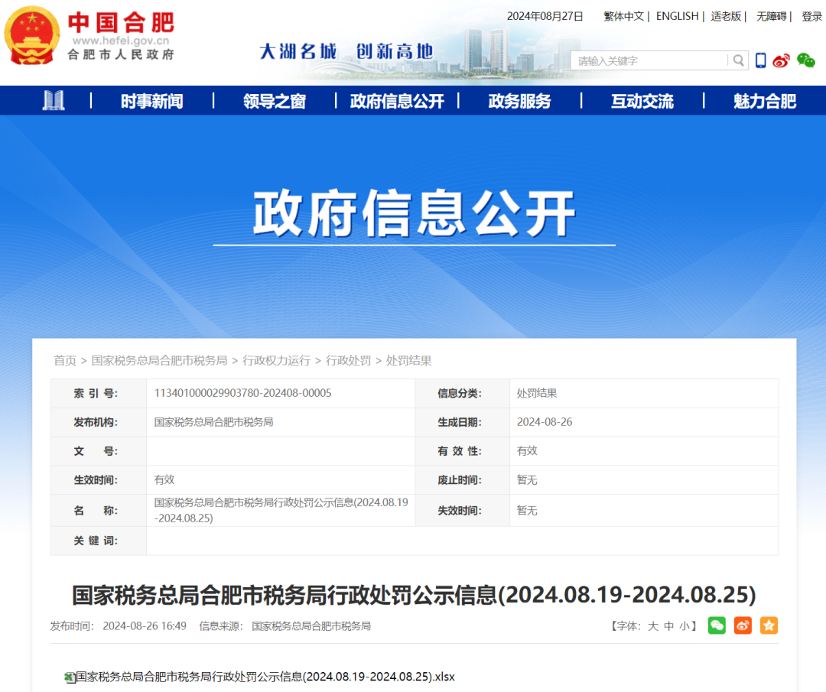
Task: Switch to 繁体中文 version
Action: pyautogui.click(x=624, y=16)
